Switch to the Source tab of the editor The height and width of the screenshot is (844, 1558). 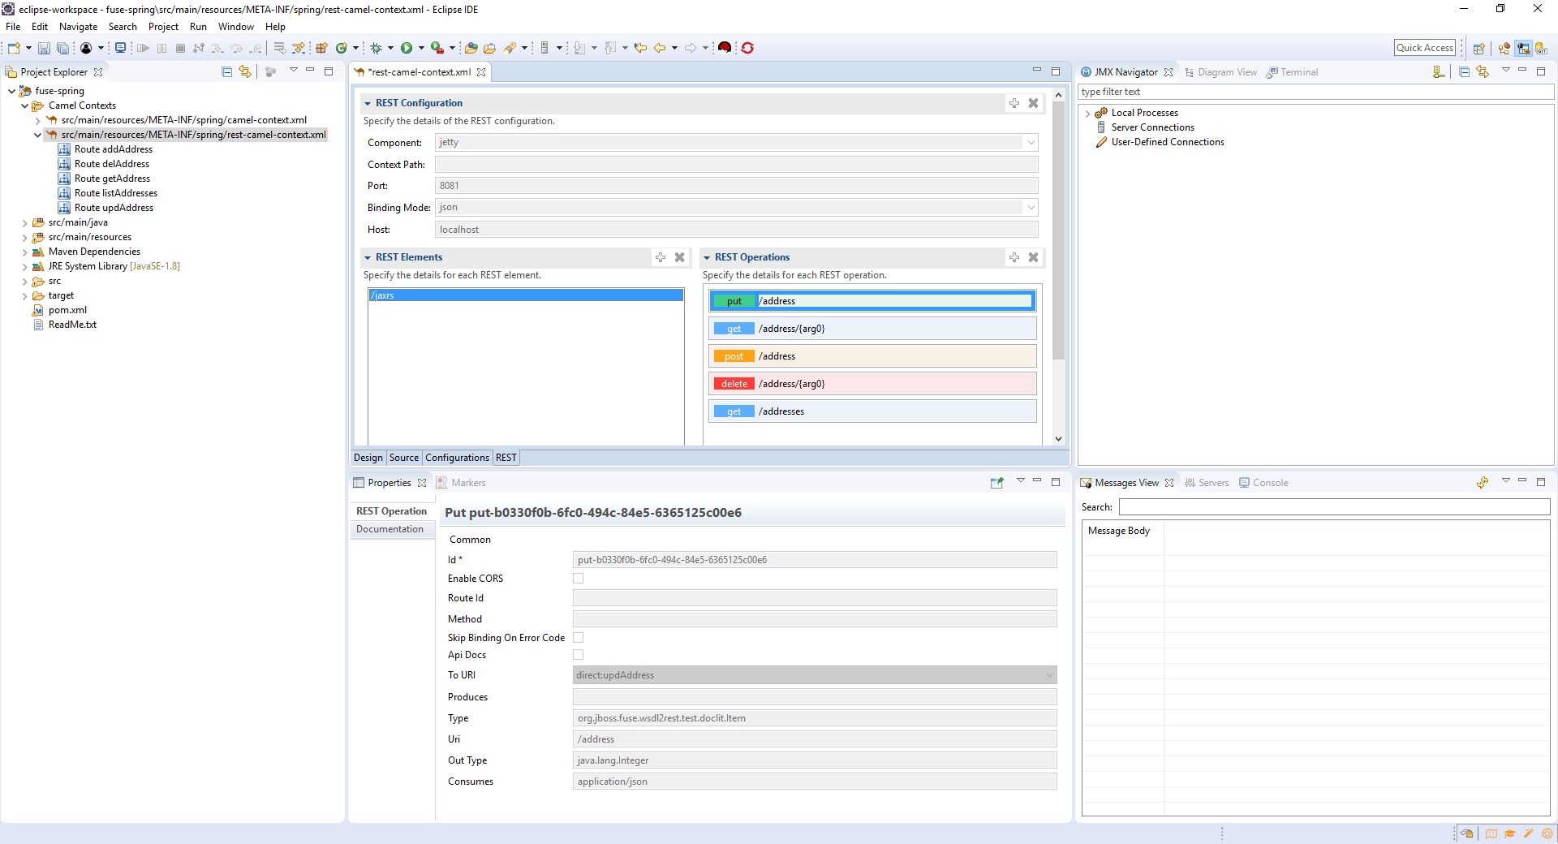403,458
